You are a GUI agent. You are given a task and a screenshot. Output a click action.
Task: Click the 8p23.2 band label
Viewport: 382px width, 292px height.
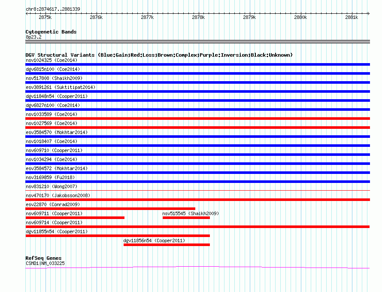tap(33, 37)
